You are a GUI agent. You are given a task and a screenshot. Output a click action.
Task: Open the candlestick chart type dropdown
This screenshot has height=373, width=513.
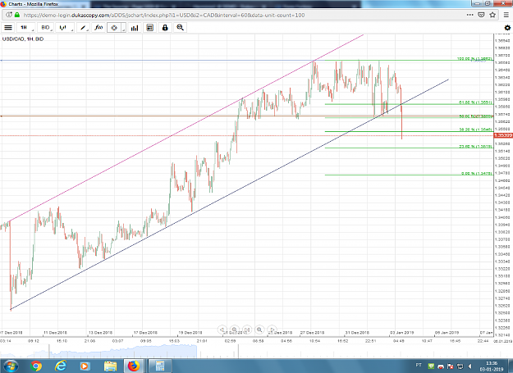[x=64, y=28]
